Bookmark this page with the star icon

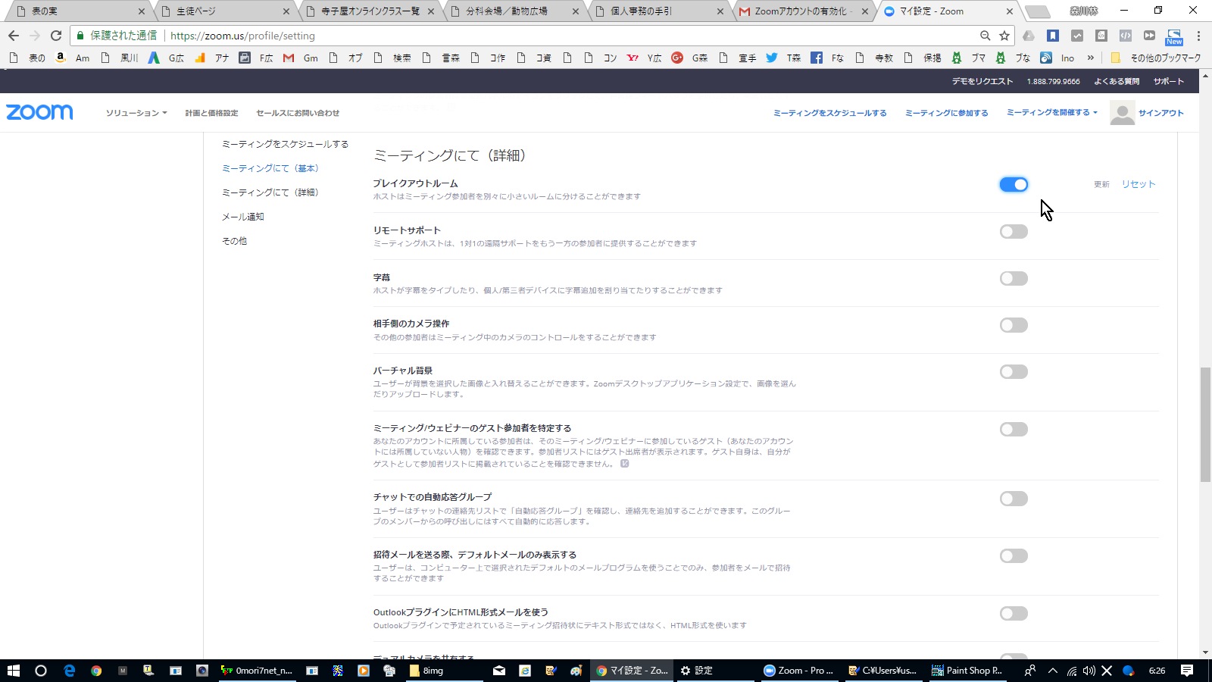point(1004,36)
